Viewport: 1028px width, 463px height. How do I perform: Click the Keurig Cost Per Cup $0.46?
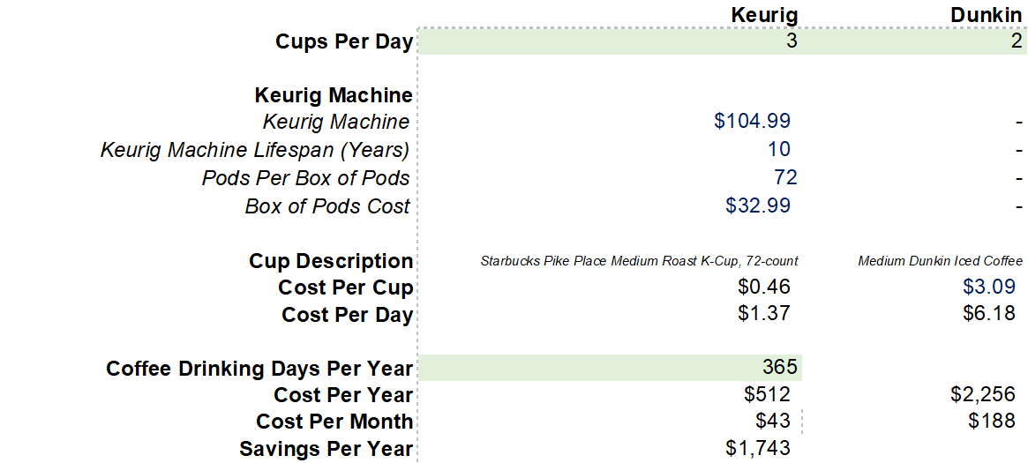764,287
